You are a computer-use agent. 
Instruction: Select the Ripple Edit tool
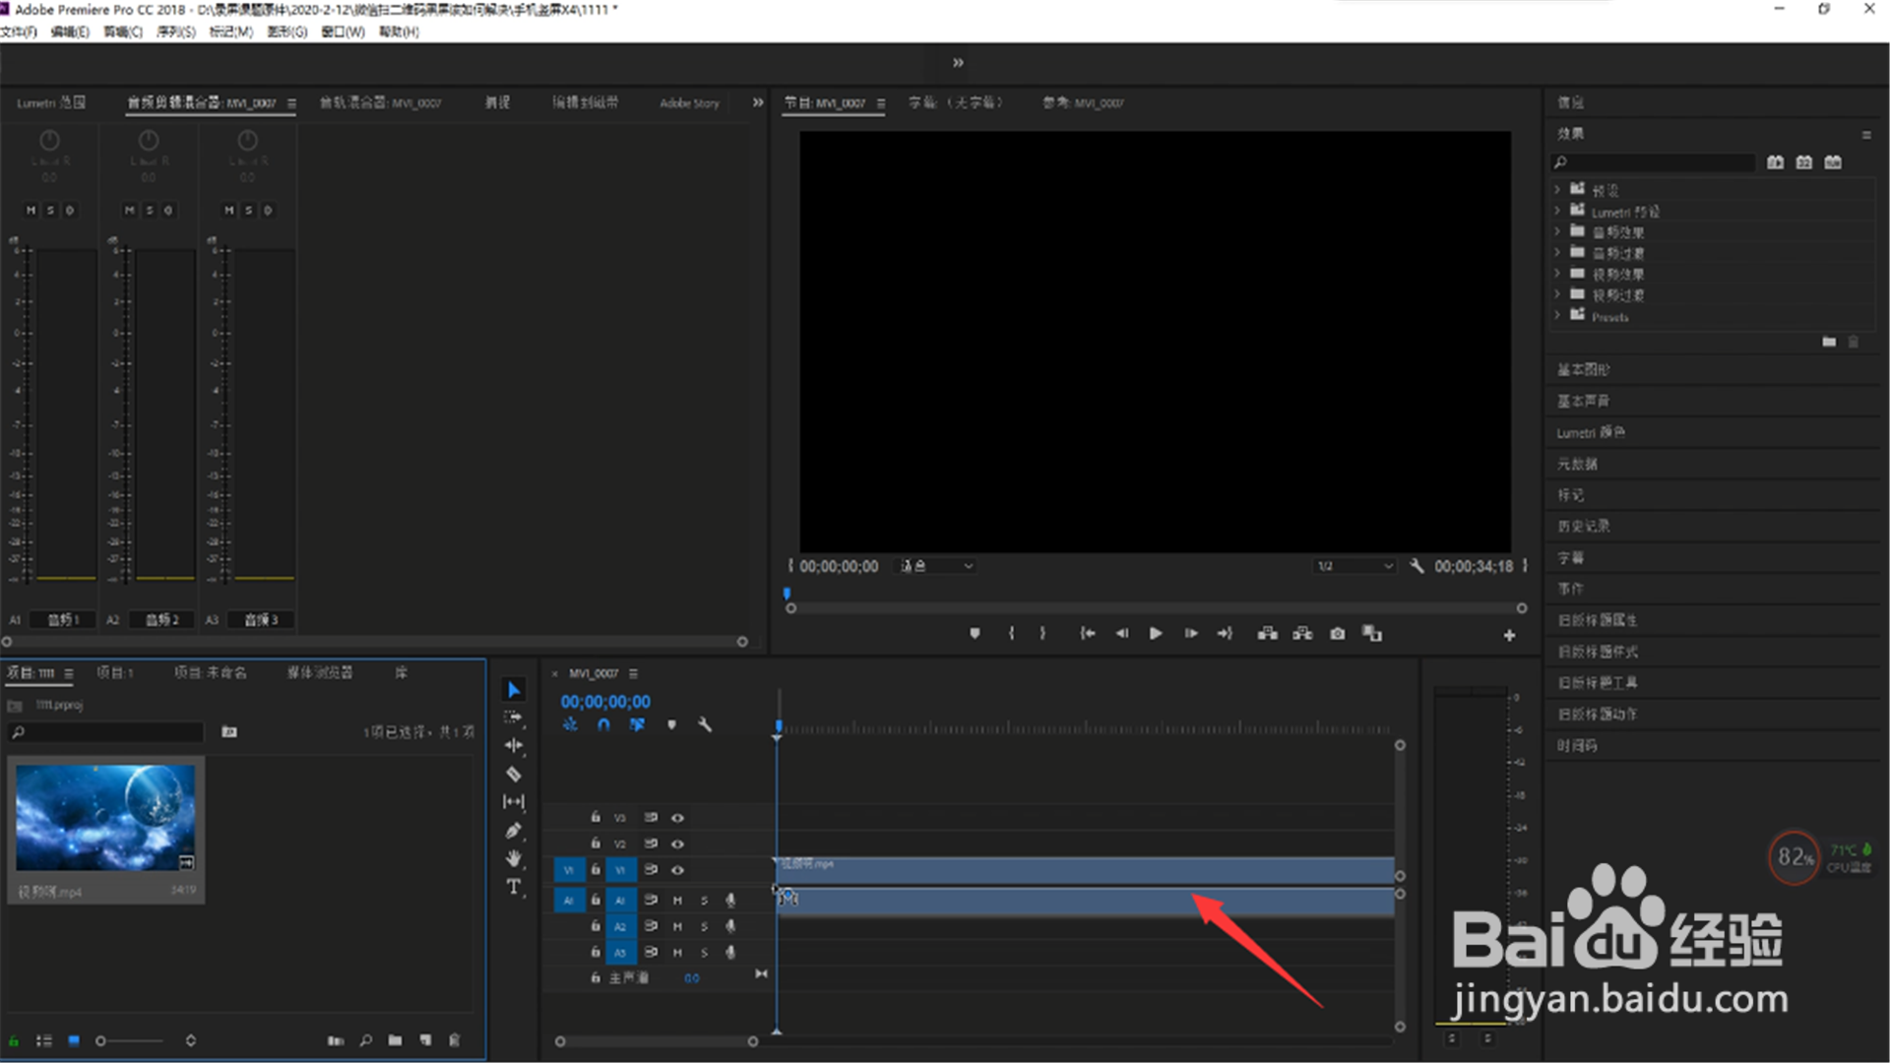[514, 745]
